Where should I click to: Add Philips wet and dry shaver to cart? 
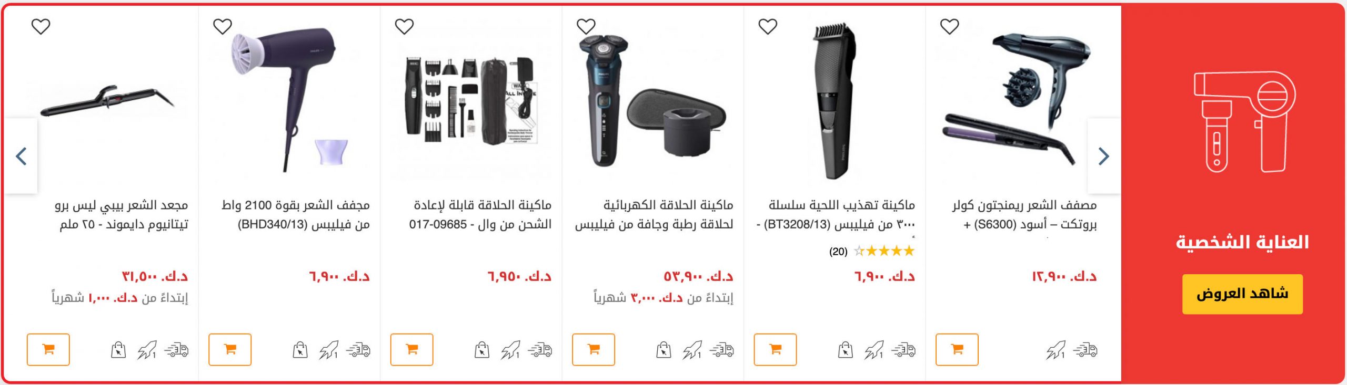(594, 349)
